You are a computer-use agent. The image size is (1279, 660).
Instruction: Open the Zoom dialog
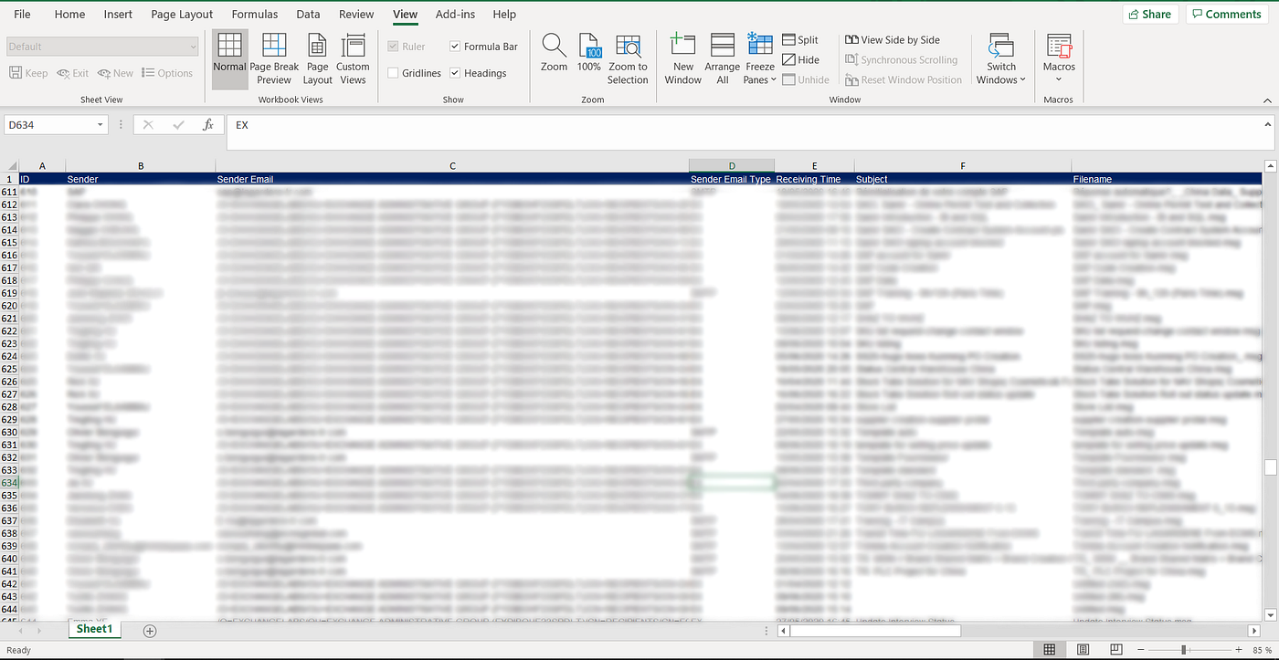tap(553, 58)
